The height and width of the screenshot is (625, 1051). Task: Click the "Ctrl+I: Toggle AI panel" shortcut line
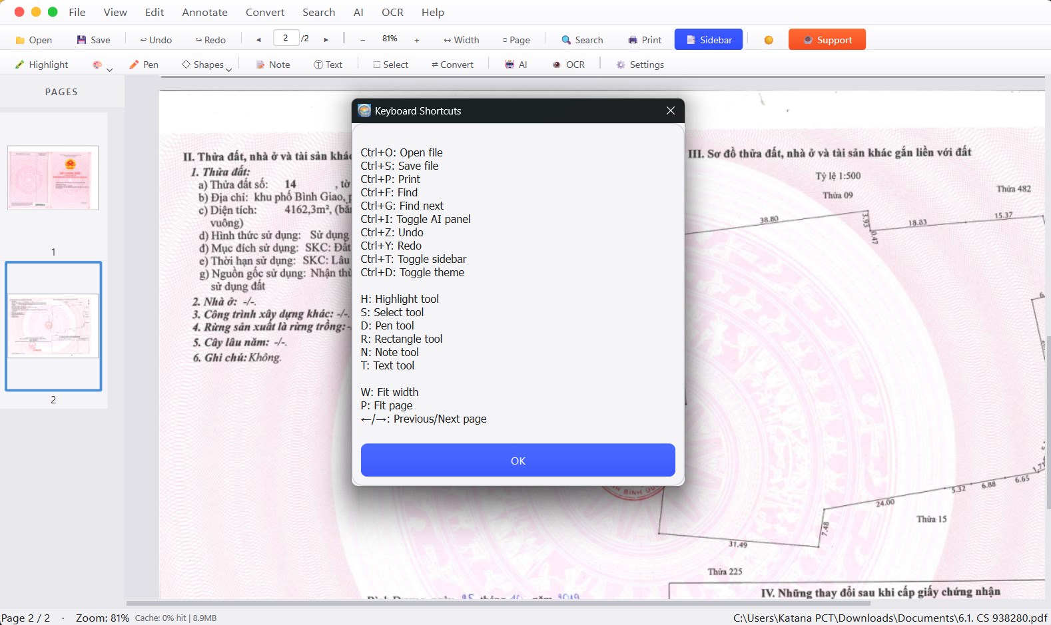[x=416, y=219]
